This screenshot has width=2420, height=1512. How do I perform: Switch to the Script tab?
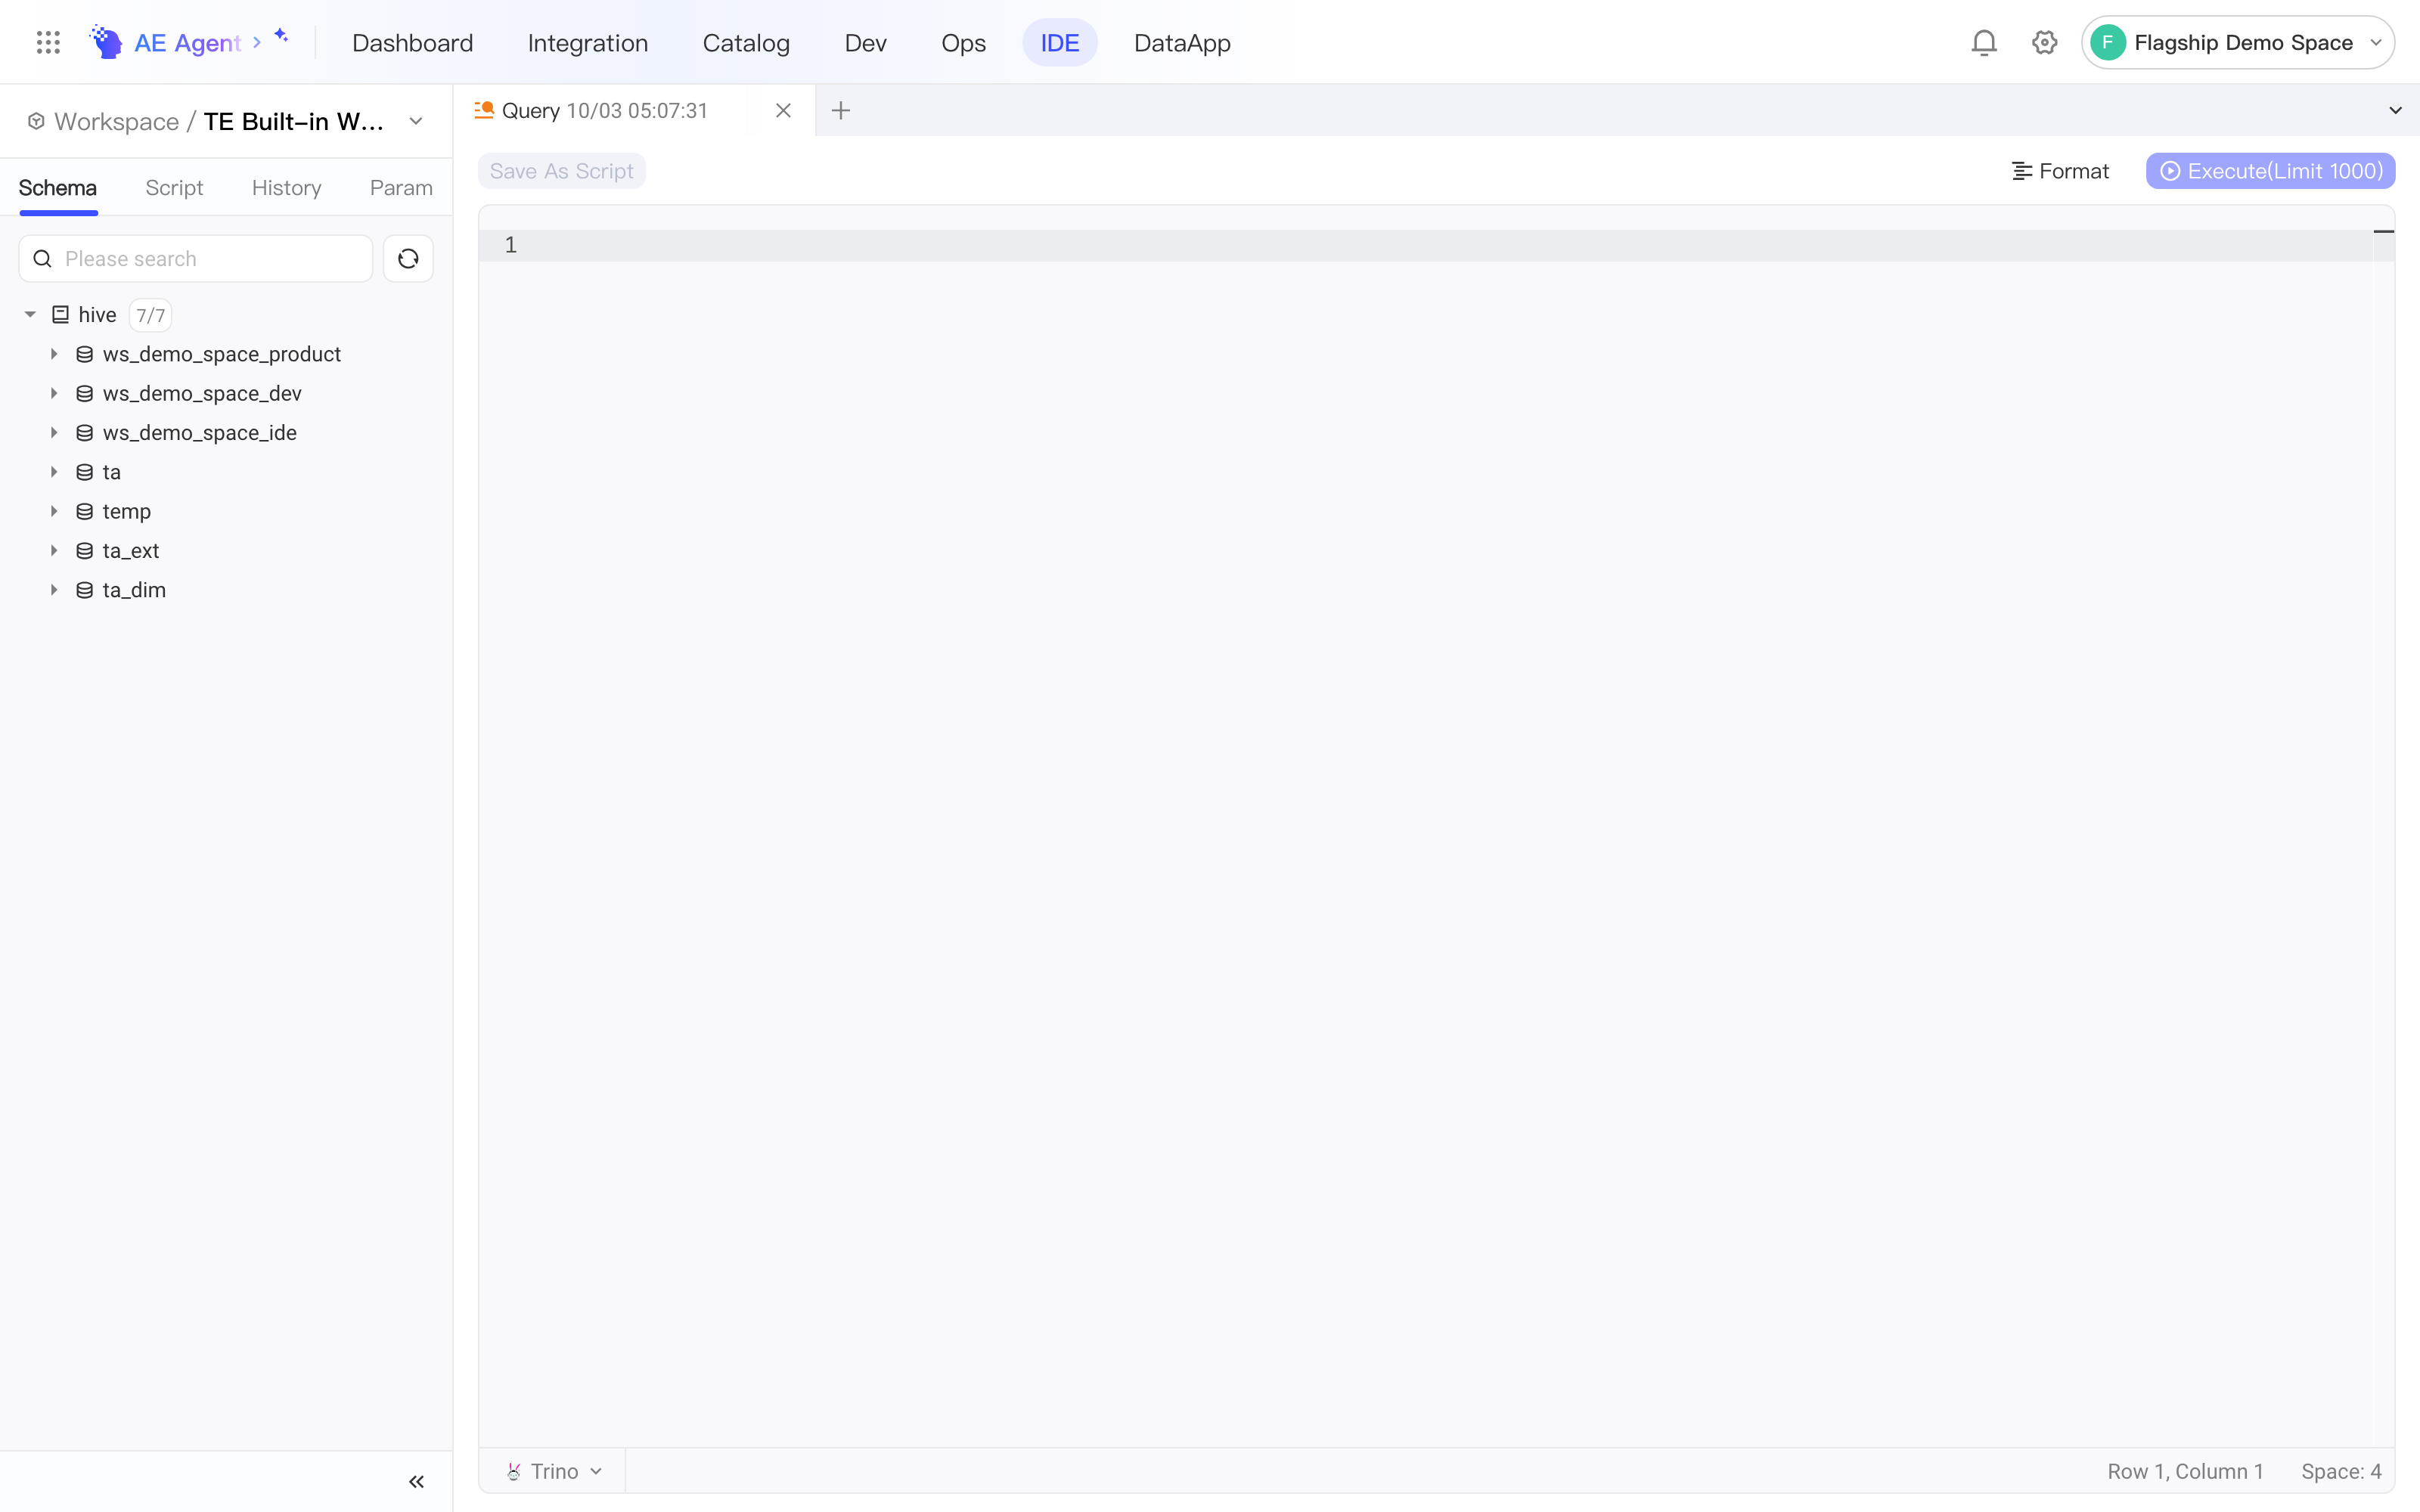coord(174,188)
